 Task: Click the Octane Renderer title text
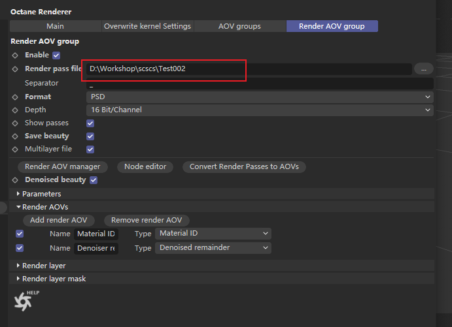(x=41, y=12)
